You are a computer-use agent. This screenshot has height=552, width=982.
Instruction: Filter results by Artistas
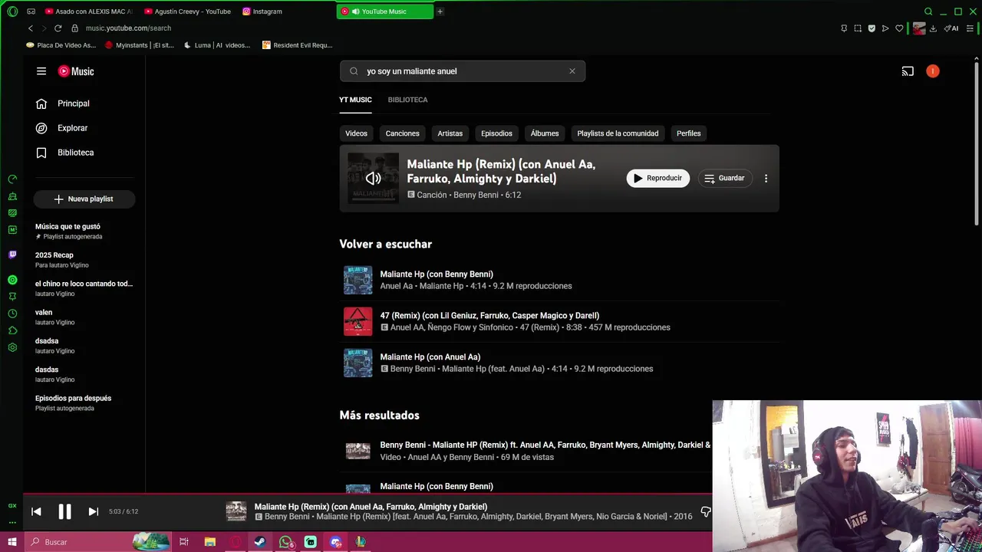coord(450,133)
